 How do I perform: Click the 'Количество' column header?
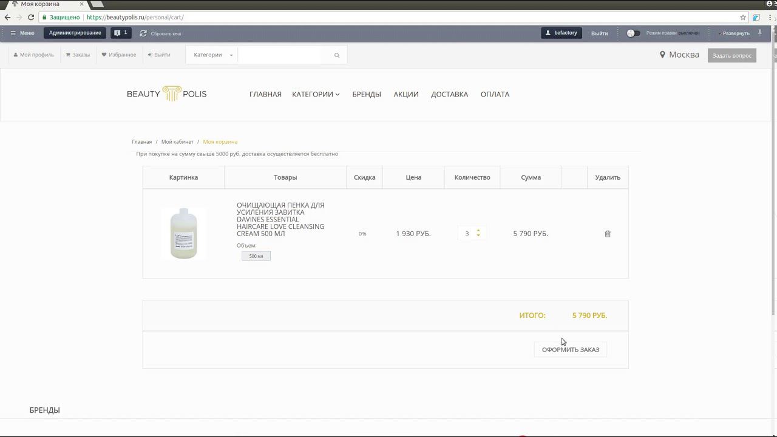(x=472, y=177)
